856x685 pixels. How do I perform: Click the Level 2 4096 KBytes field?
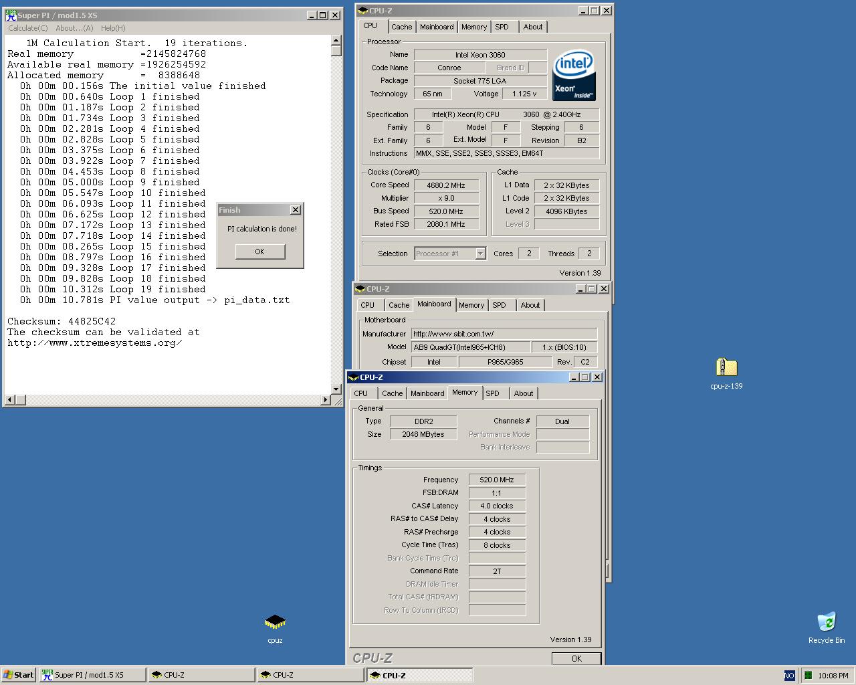point(566,211)
